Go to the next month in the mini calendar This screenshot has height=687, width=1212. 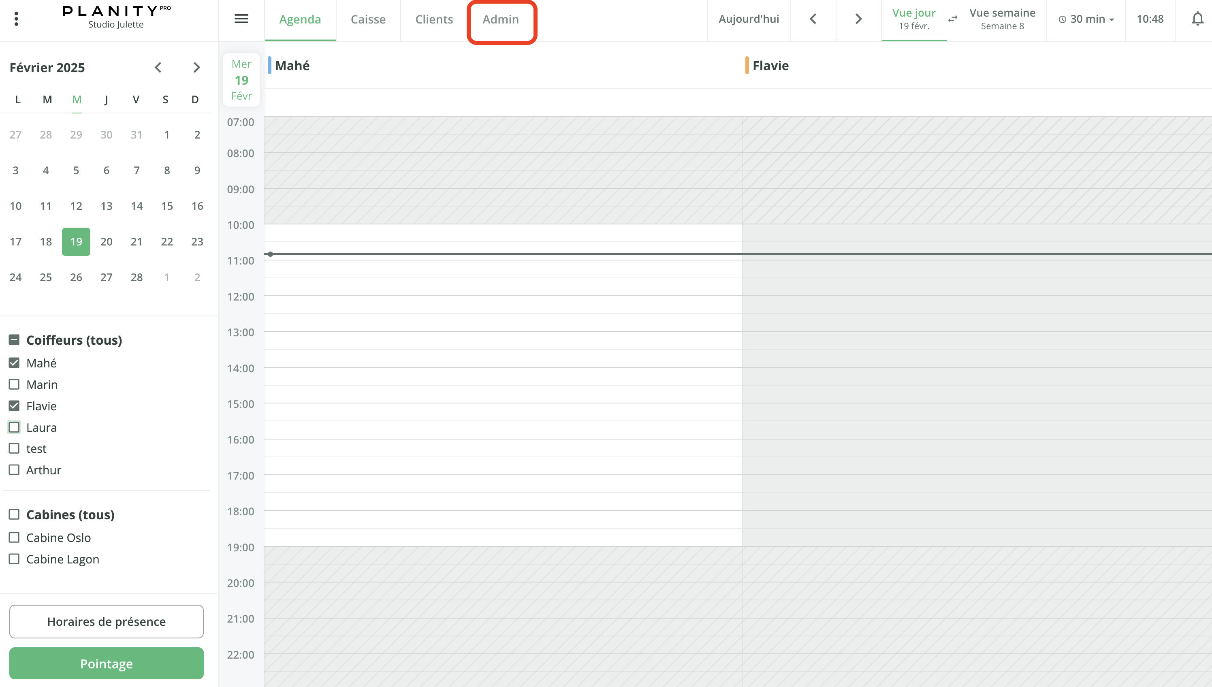pyautogui.click(x=197, y=67)
